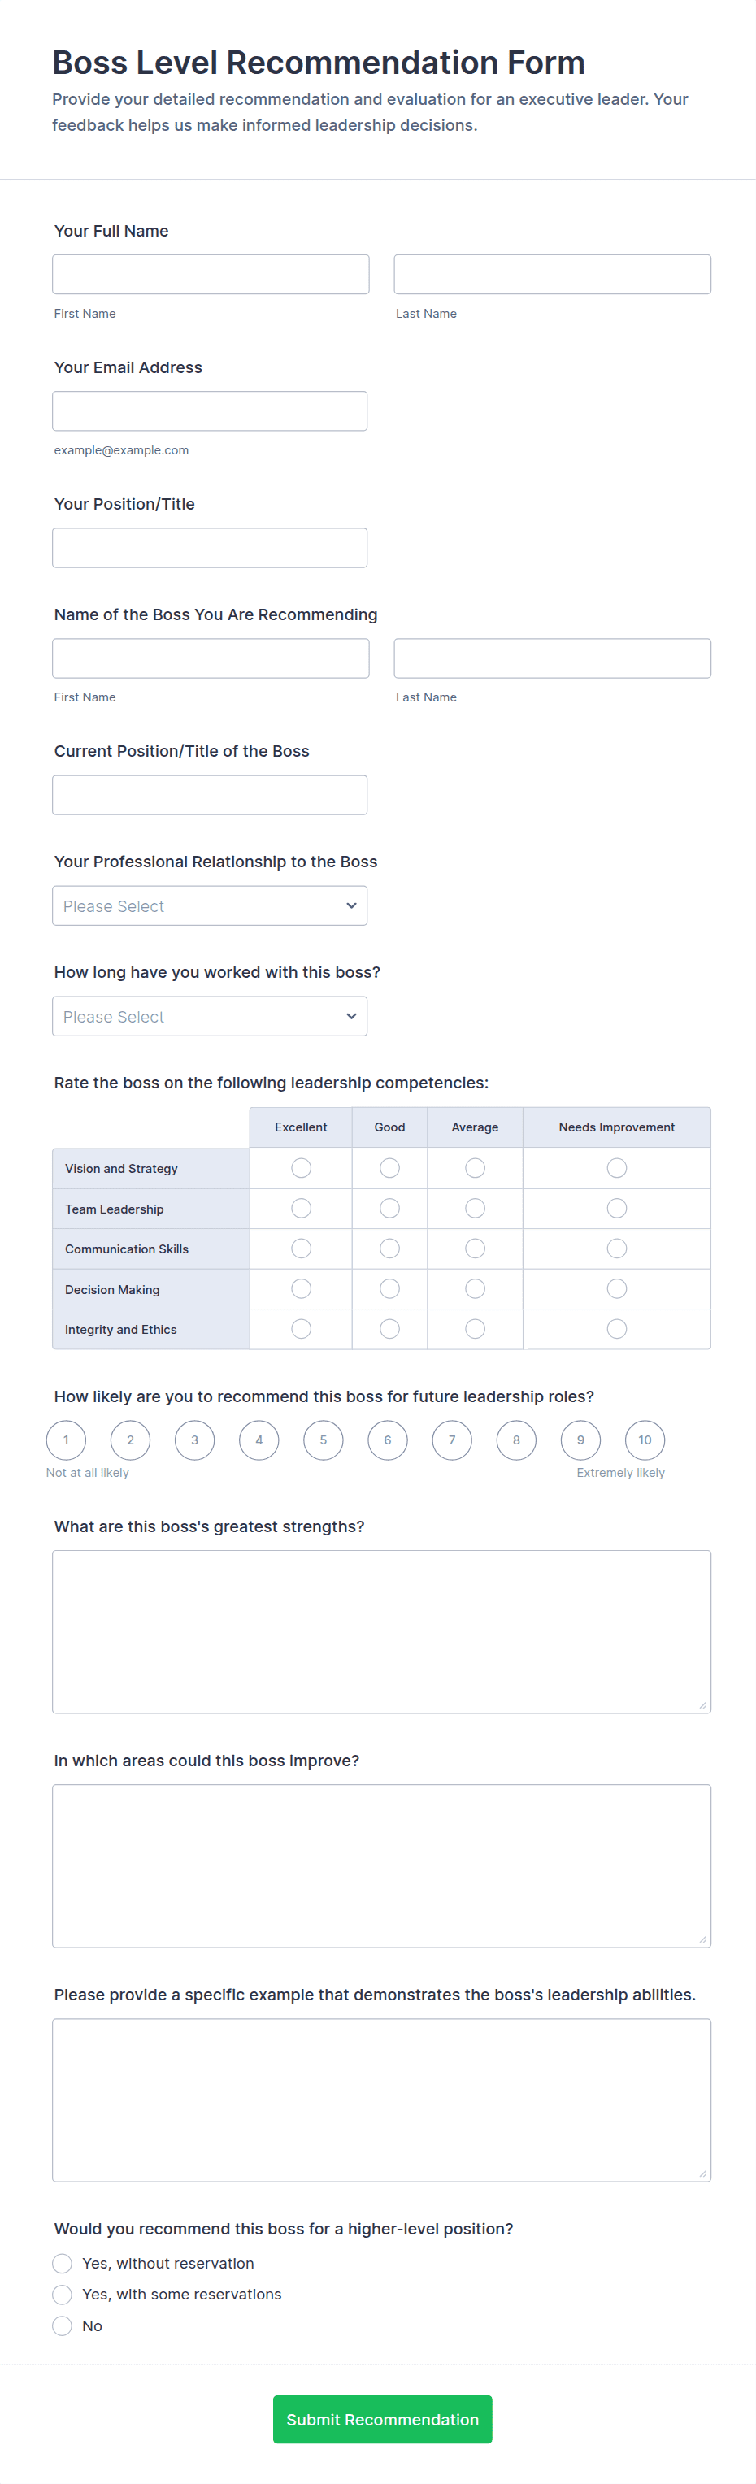Viewport: 756px width, 2484px height.
Task: Pick 'No' for higher-level position
Action: 63,2325
